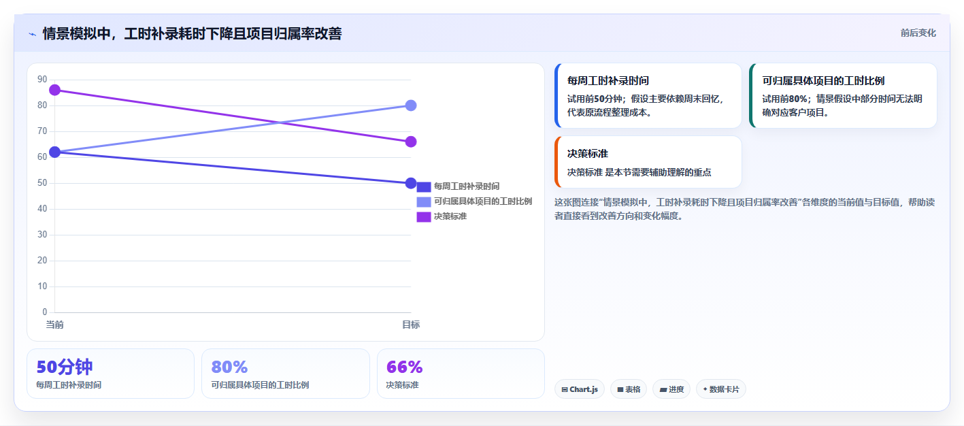Open the 80% stat card
This screenshot has width=964, height=426.
point(286,374)
